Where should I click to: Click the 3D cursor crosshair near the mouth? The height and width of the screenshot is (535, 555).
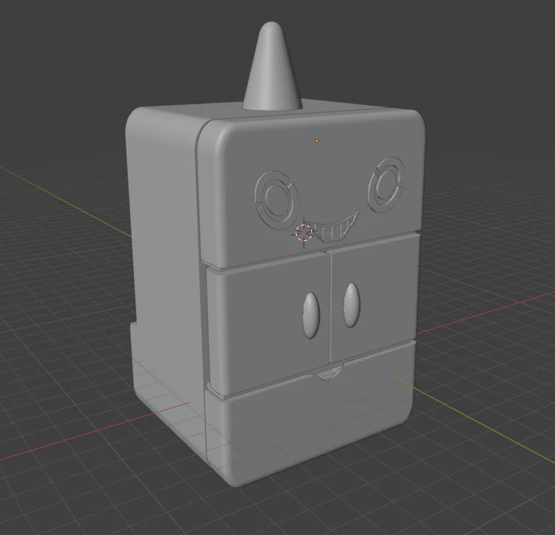tap(304, 233)
